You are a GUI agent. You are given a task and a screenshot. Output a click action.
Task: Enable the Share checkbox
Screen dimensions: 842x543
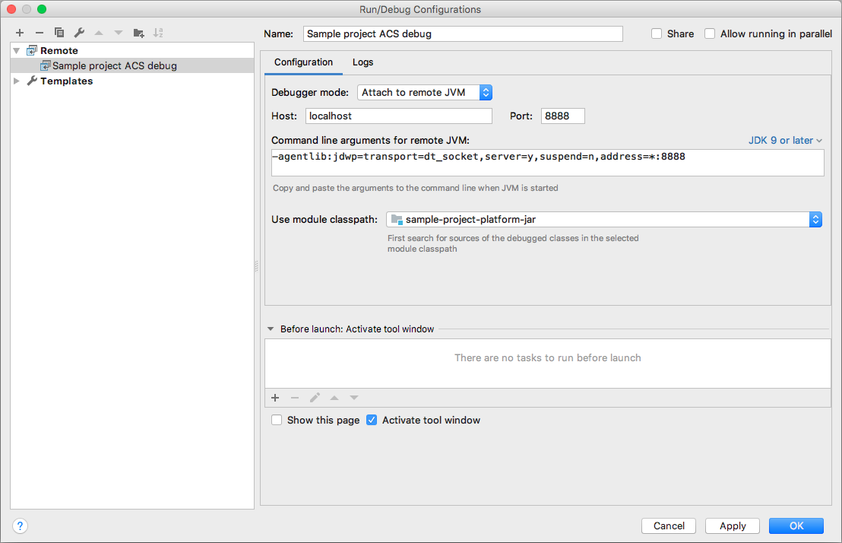656,33
